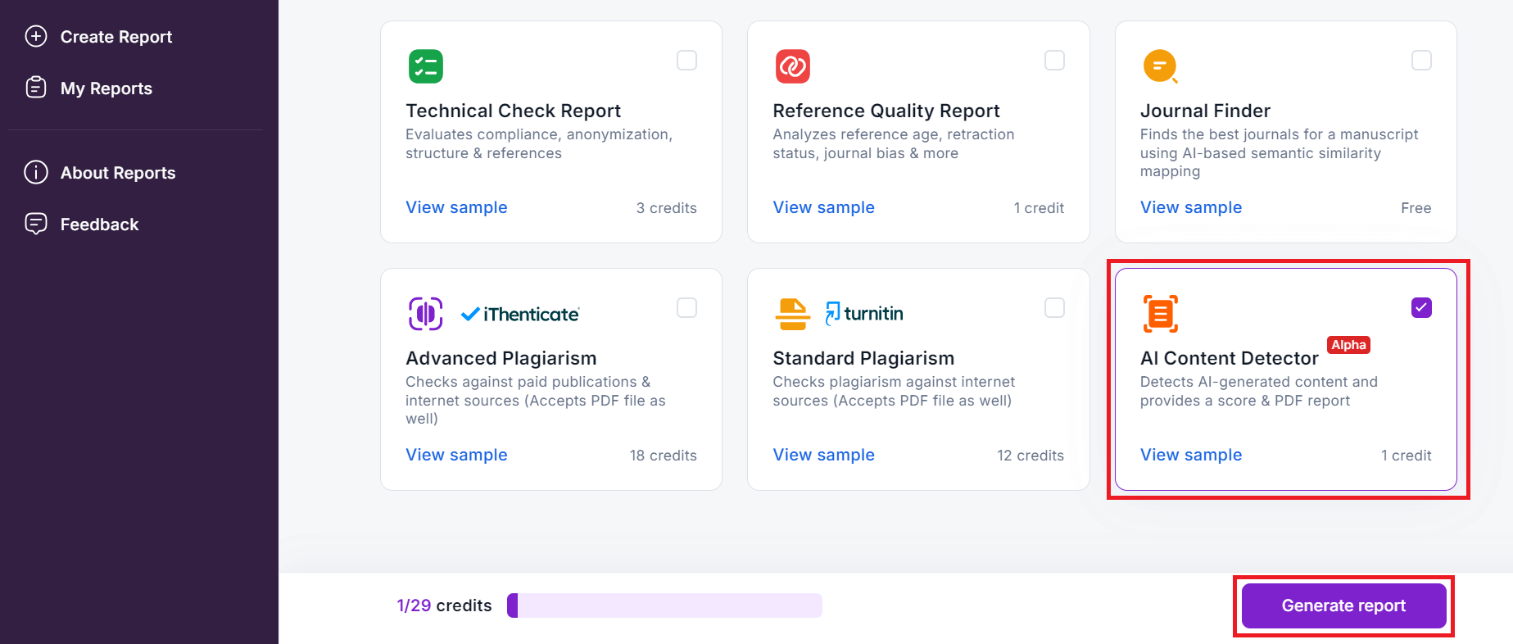
Task: Click the My Reports clipboard icon
Action: tap(36, 87)
